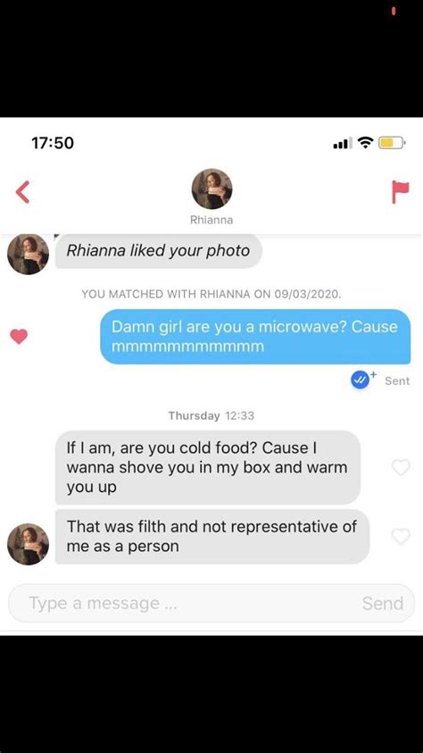423x753 pixels.
Task: Tap the Send button
Action: 382,604
